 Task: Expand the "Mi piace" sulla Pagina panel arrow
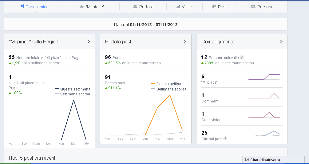point(89,42)
